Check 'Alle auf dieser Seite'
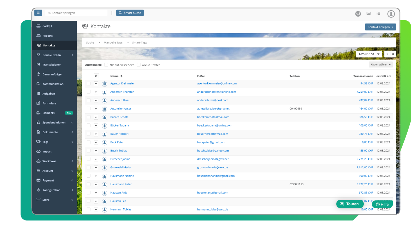Image resolution: width=411 pixels, height=231 pixels. [106, 65]
